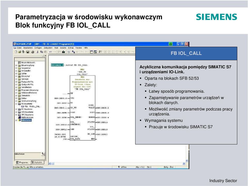Select the Schieben/Rotieren tree item

[29, 93]
